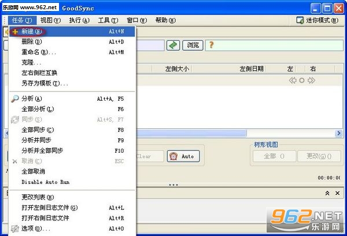Screen dimensions: 347x236
Task: Open the 帮助(H) menu
Action: tap(165, 20)
